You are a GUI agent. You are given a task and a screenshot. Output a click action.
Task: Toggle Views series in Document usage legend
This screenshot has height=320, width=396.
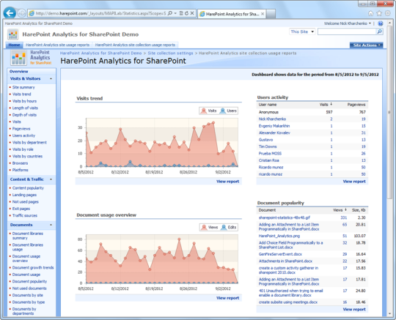coord(209,227)
